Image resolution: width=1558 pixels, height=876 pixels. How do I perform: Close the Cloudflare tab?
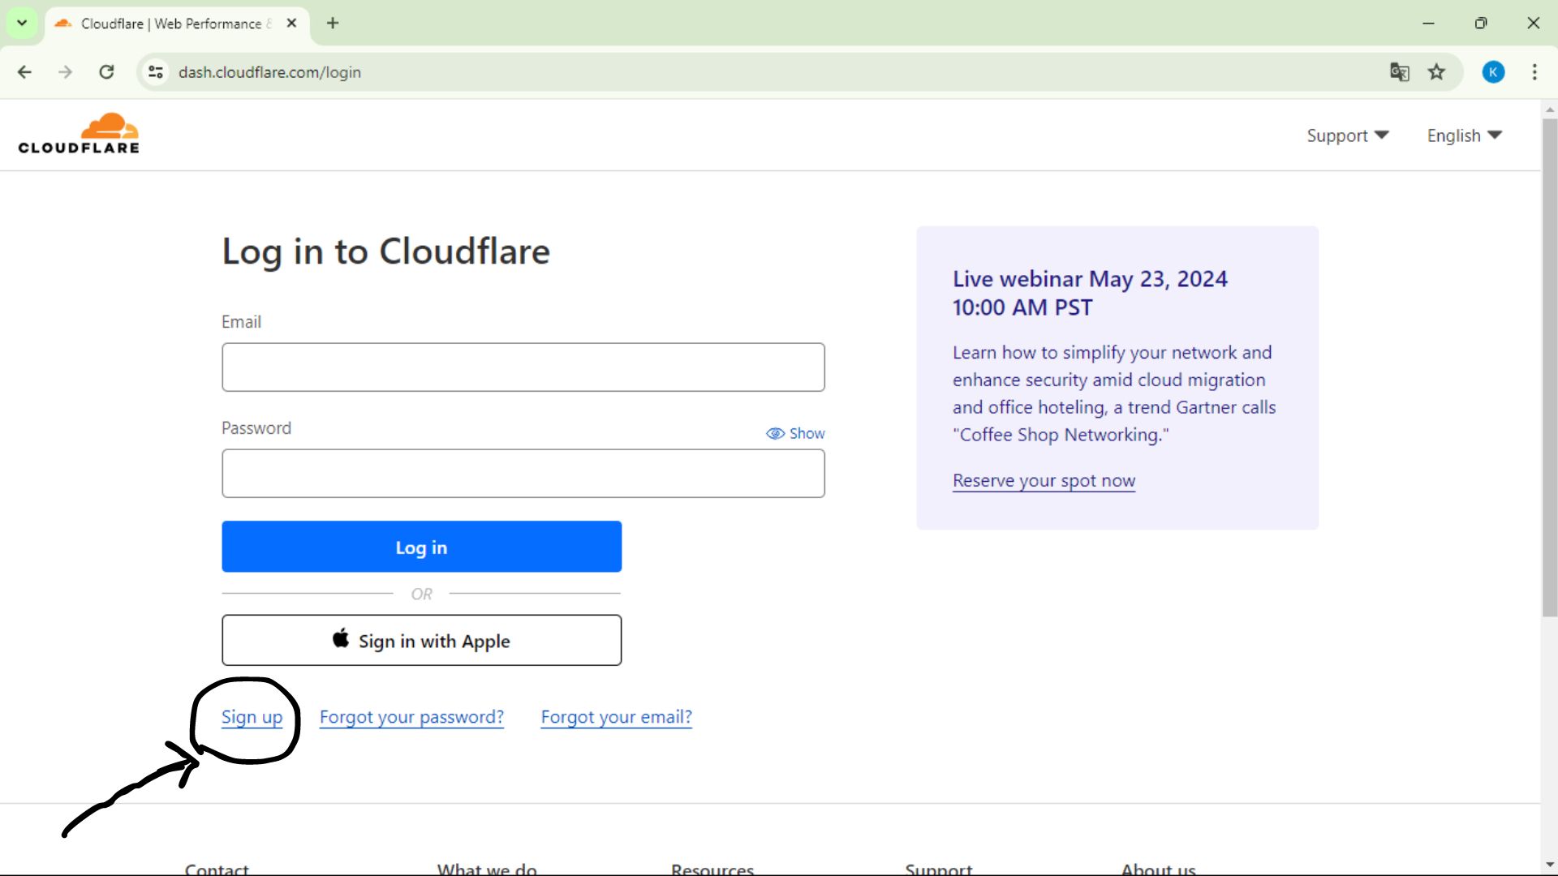(291, 24)
